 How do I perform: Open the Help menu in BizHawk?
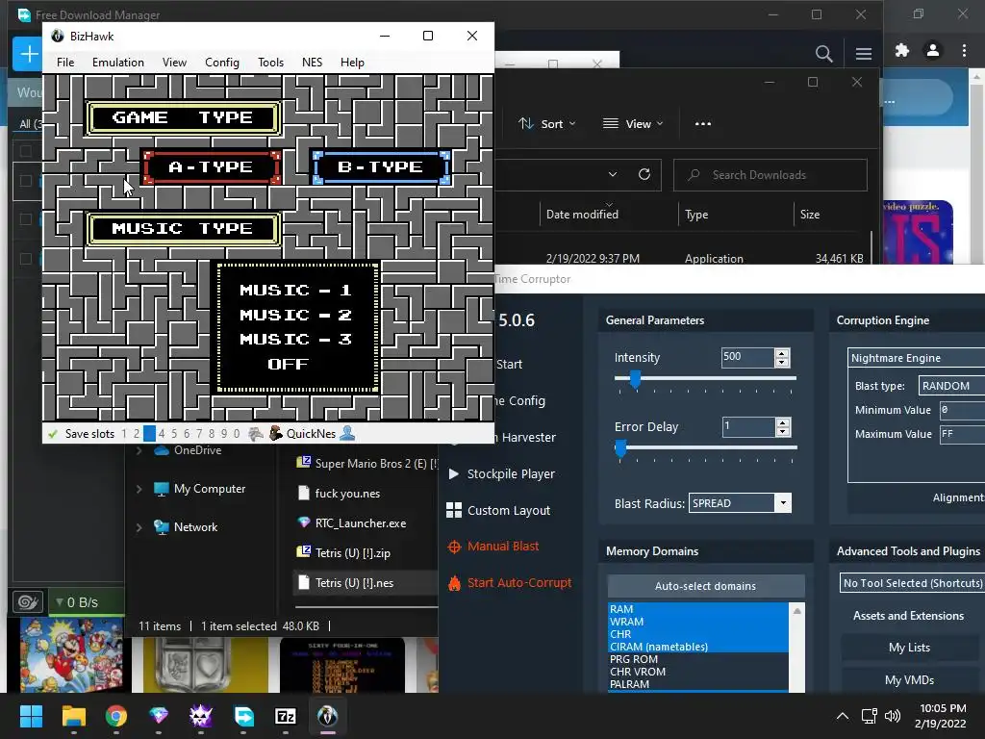click(x=352, y=63)
